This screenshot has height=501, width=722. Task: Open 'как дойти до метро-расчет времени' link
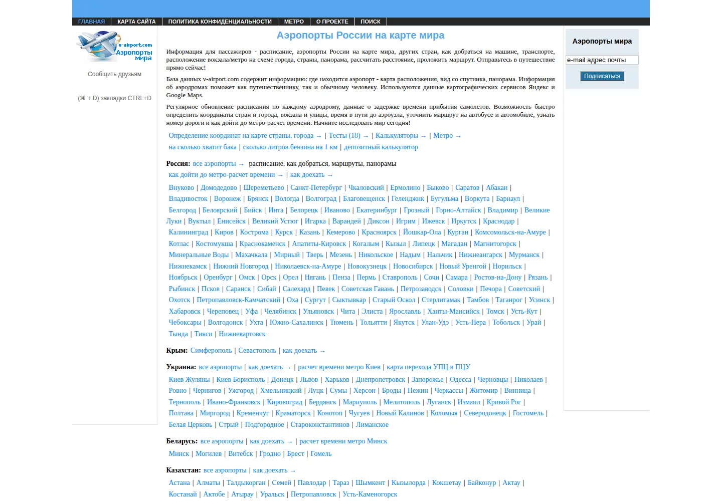click(x=226, y=175)
